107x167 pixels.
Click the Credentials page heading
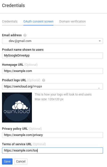[x=13, y=5]
